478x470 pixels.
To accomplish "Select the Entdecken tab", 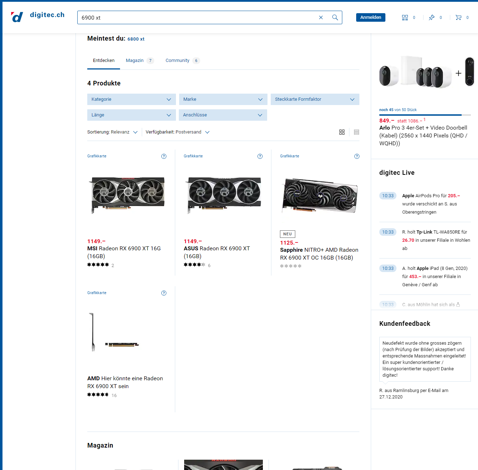I will pos(104,61).
